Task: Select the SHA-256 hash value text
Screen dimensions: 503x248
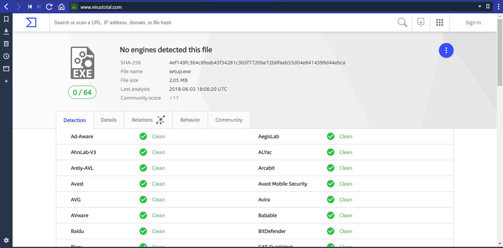Action: 257,63
